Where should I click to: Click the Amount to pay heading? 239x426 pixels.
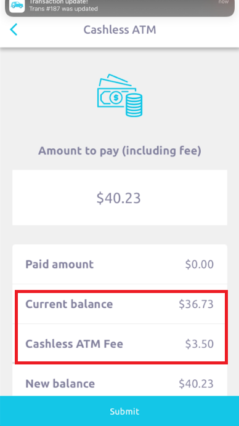(119, 150)
